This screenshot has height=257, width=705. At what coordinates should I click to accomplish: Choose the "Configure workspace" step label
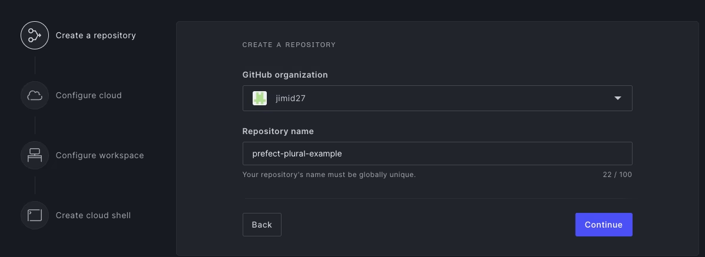pyautogui.click(x=100, y=155)
